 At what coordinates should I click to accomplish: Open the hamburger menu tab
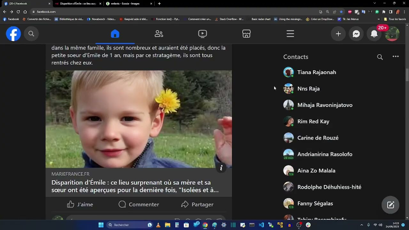[x=290, y=34]
